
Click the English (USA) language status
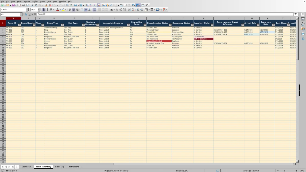182,171
